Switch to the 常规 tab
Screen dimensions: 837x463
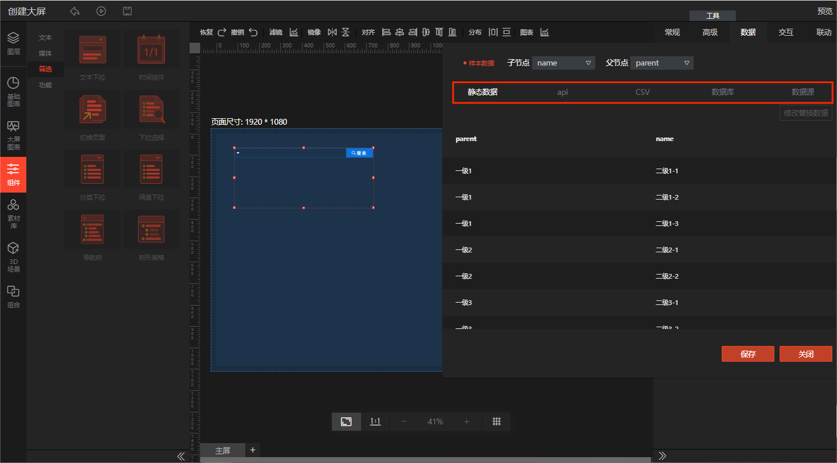tap(673, 33)
